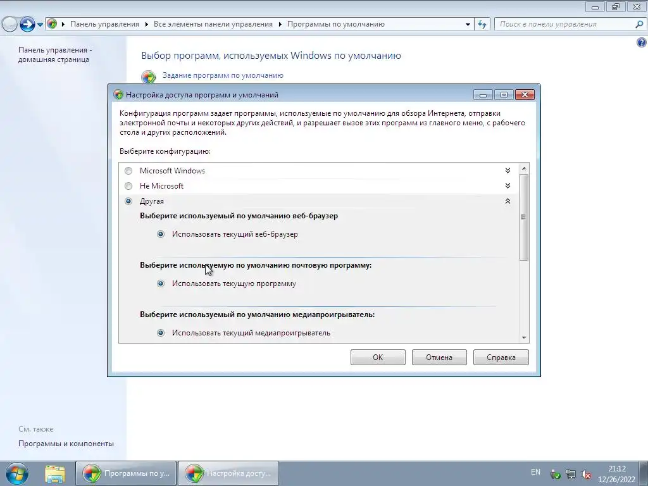Open recent pages dropdown next to navigation arrows
The height and width of the screenshot is (486, 648).
(40, 25)
